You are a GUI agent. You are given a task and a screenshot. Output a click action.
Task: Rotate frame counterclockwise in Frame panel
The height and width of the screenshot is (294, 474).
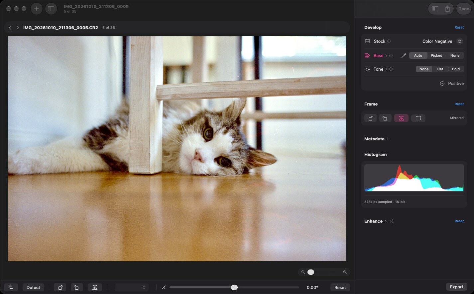pyautogui.click(x=385, y=118)
